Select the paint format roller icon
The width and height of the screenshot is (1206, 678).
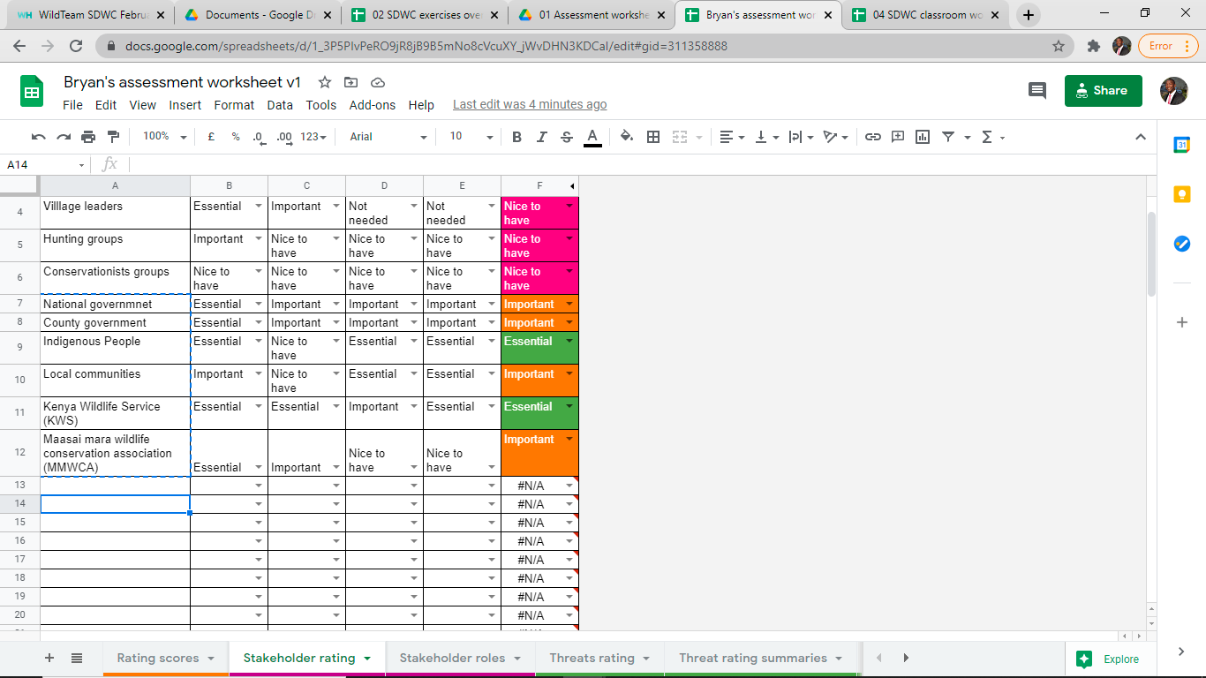pyautogui.click(x=113, y=137)
